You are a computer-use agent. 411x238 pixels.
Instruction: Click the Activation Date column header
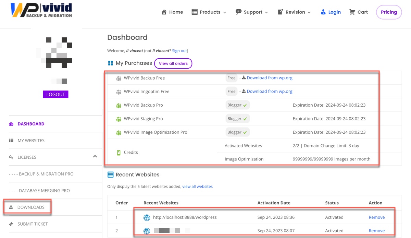[x=274, y=203]
